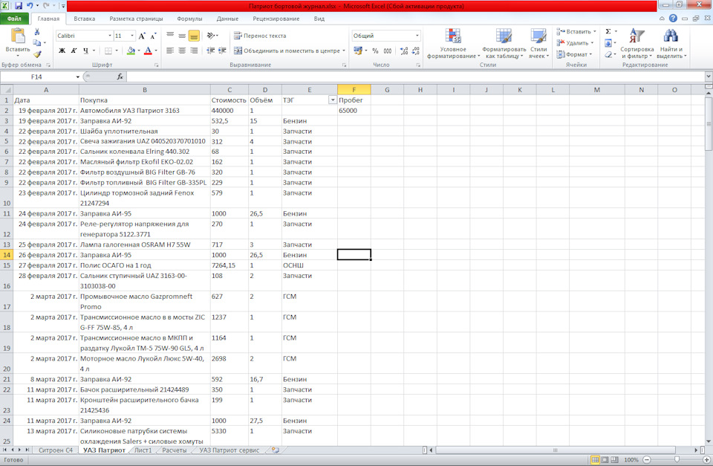Switch to the Insert (Вставка) ribbon tab
Screen dimensions: 713x466
85,19
